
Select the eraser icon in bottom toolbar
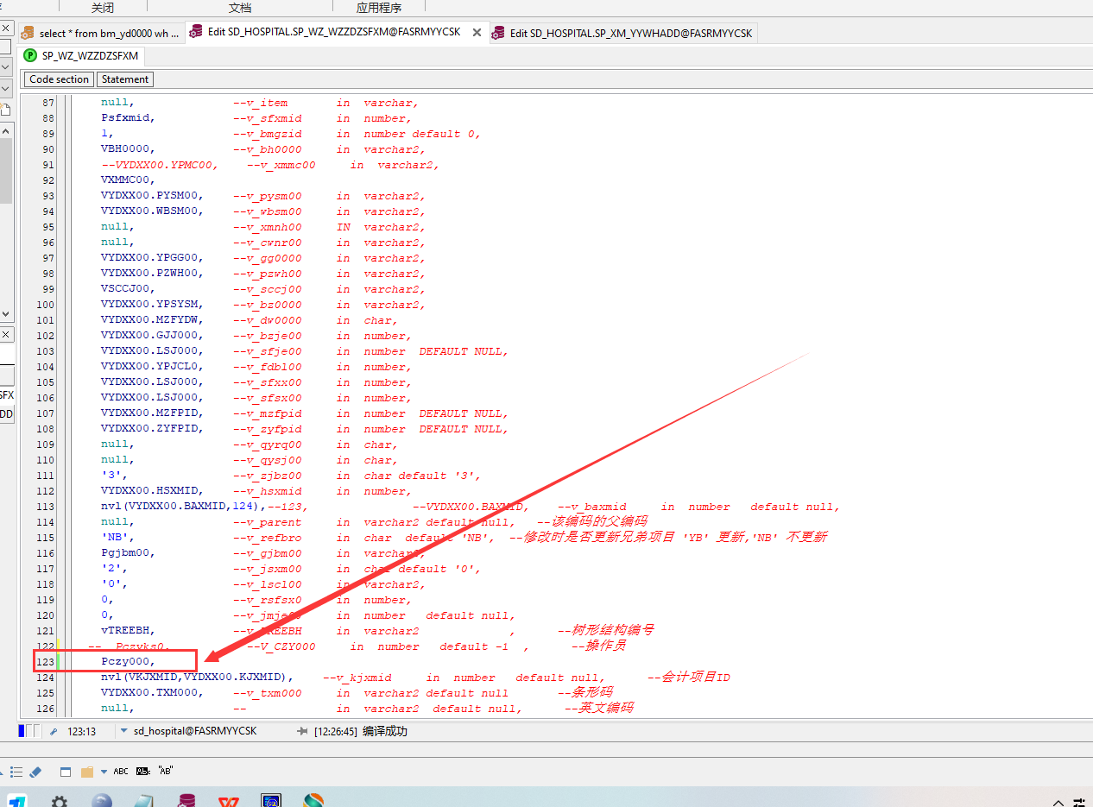[x=35, y=772]
